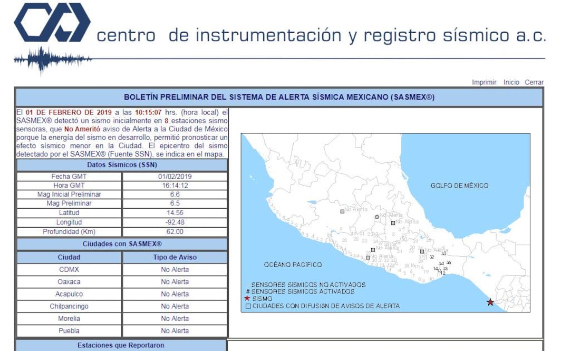Expand the Datos Sísmicos (SSN) section header
570x351 pixels.
(x=121, y=164)
